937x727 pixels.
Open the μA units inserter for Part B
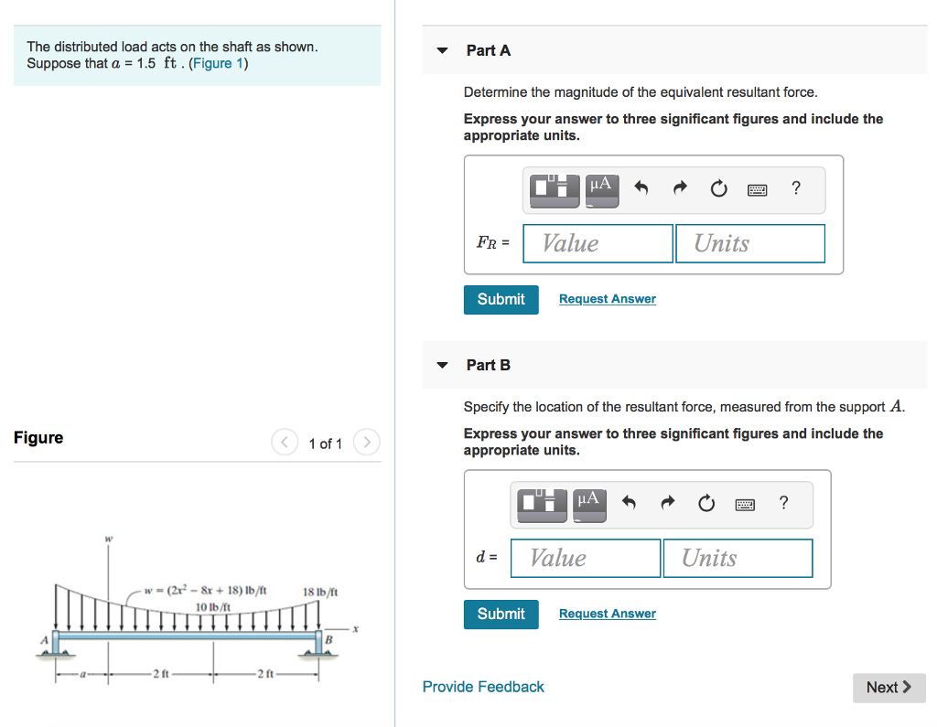(589, 504)
